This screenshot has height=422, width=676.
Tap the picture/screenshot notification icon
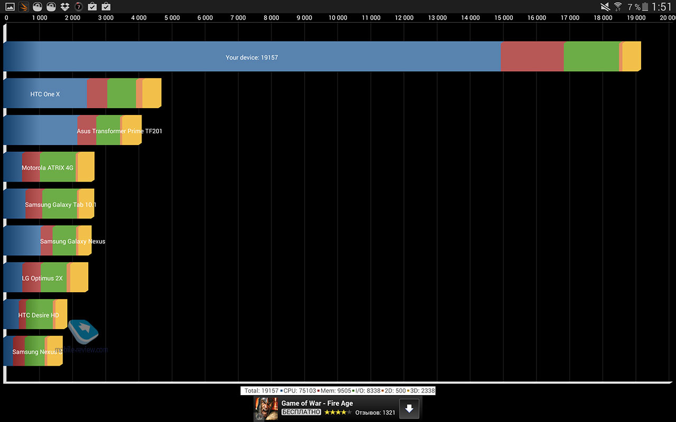pos(10,7)
